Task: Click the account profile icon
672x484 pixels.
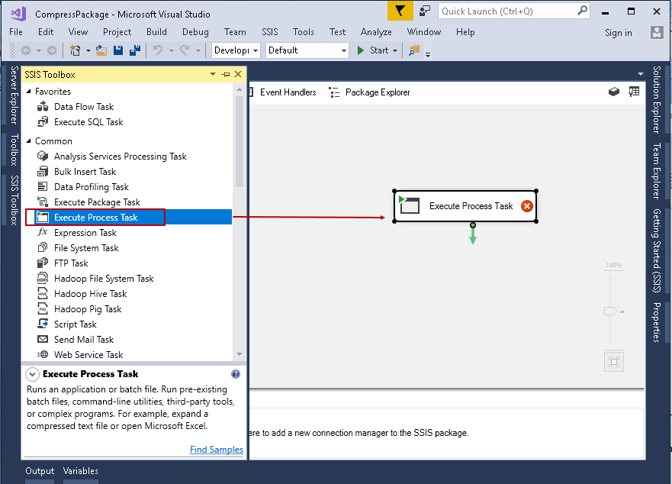Action: click(657, 33)
